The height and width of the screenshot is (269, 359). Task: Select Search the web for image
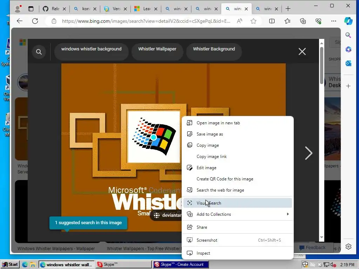[237, 190]
